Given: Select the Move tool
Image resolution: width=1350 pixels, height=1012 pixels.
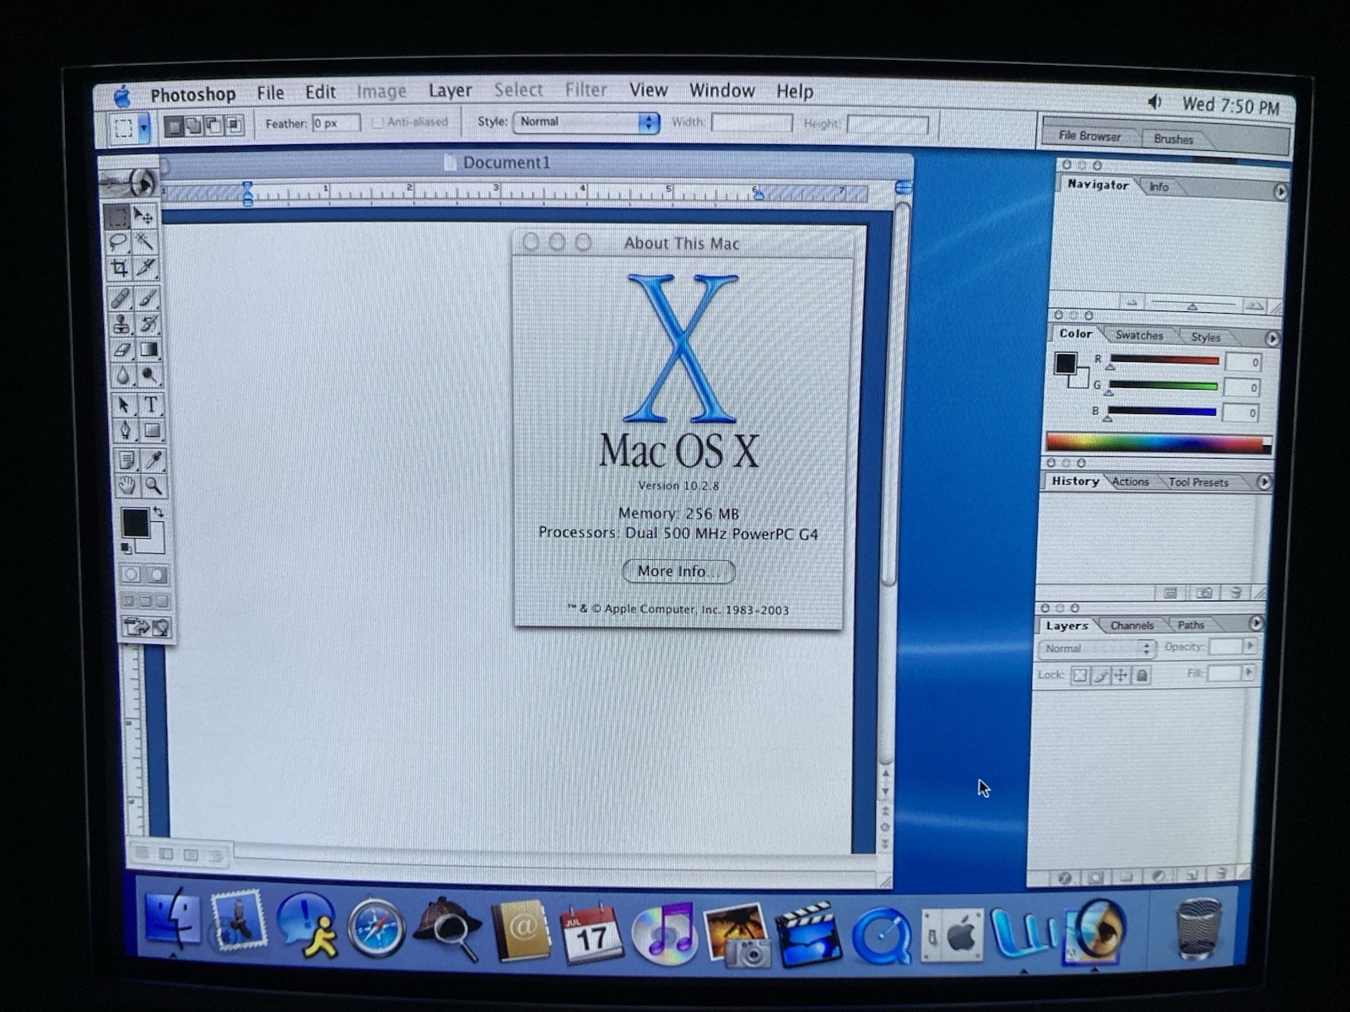Looking at the screenshot, I should click(x=144, y=217).
